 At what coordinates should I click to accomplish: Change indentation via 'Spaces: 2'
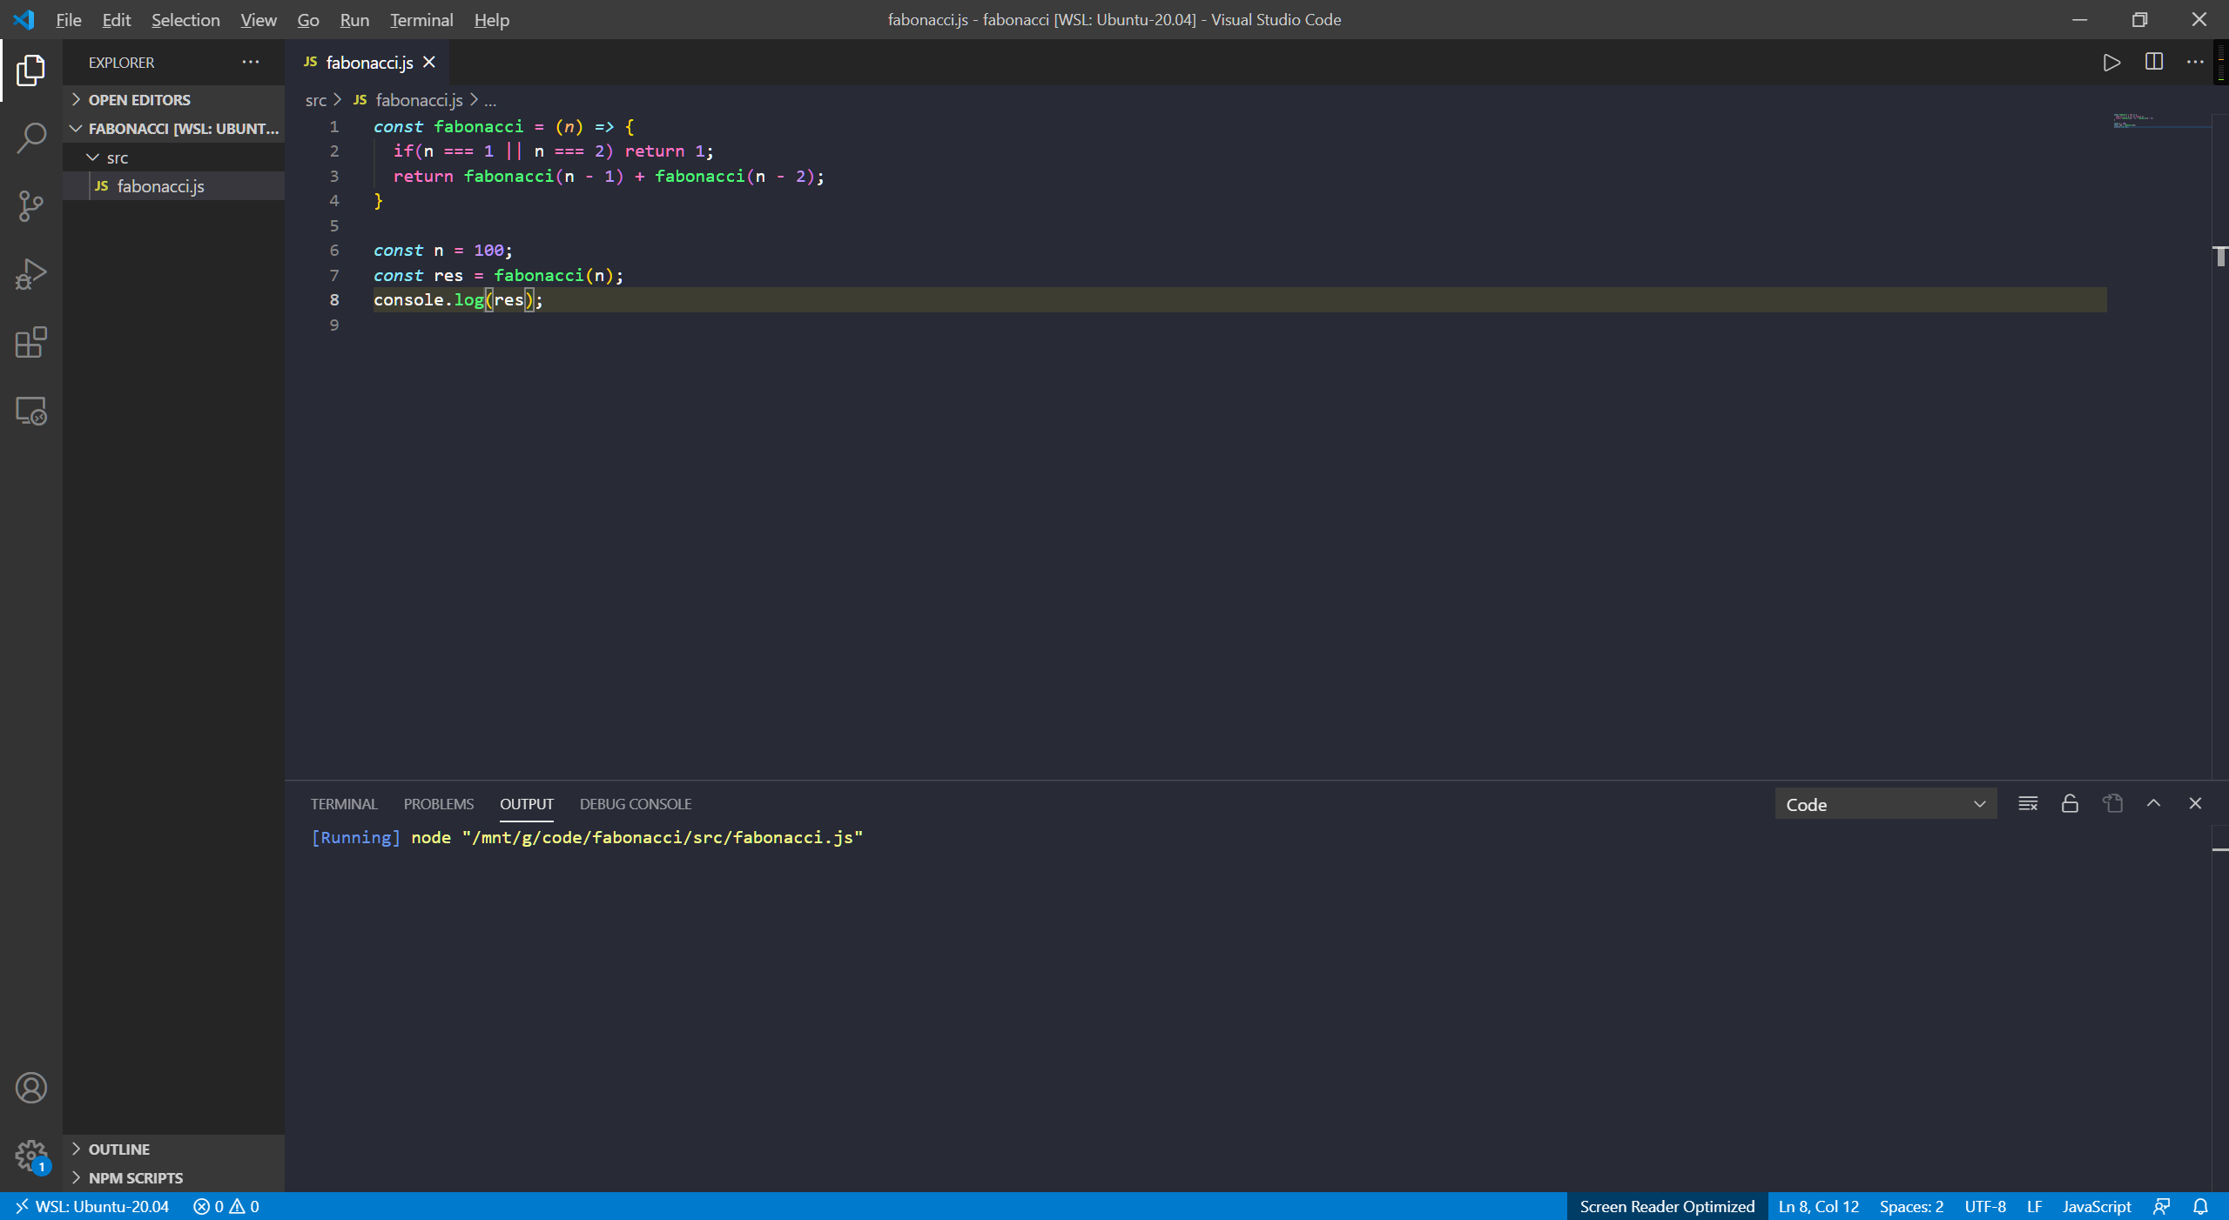click(1911, 1206)
